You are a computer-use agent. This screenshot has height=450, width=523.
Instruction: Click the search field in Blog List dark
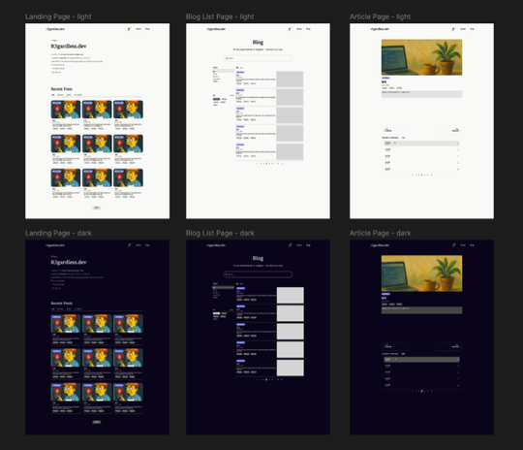[258, 274]
